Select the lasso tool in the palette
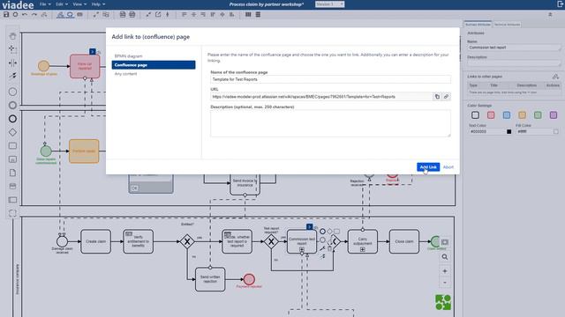Viewport: 565px width, 317px height. [x=12, y=49]
